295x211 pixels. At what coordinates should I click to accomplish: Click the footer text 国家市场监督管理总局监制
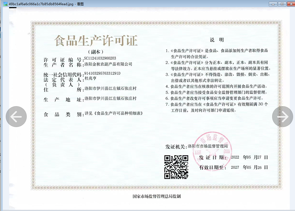point(157,196)
